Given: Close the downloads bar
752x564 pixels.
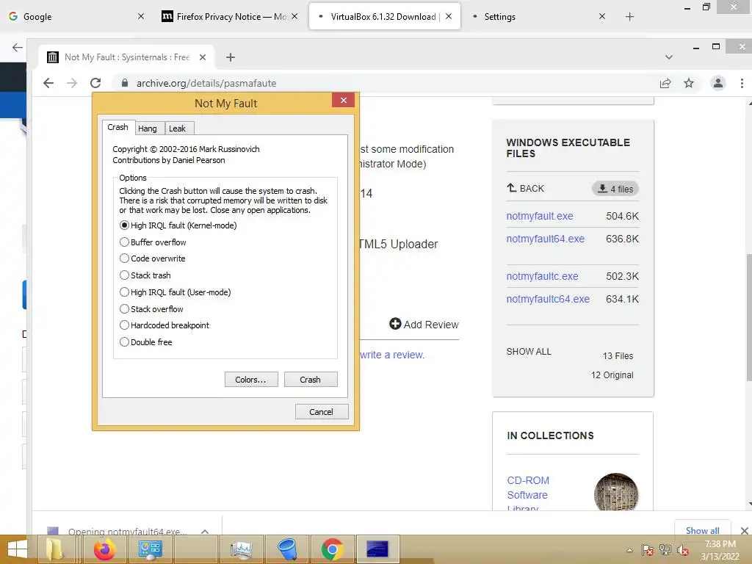Looking at the screenshot, I should click(744, 530).
